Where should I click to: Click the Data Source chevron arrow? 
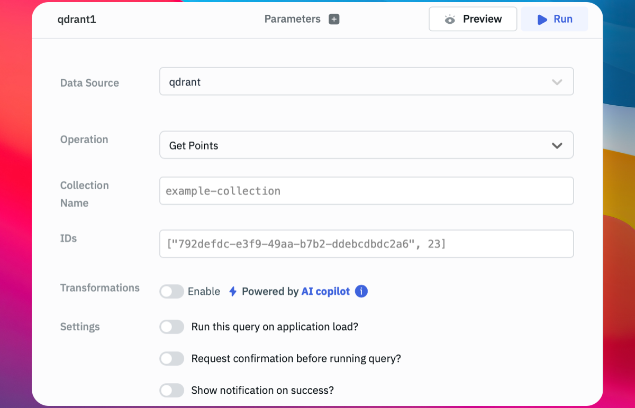coord(557,82)
